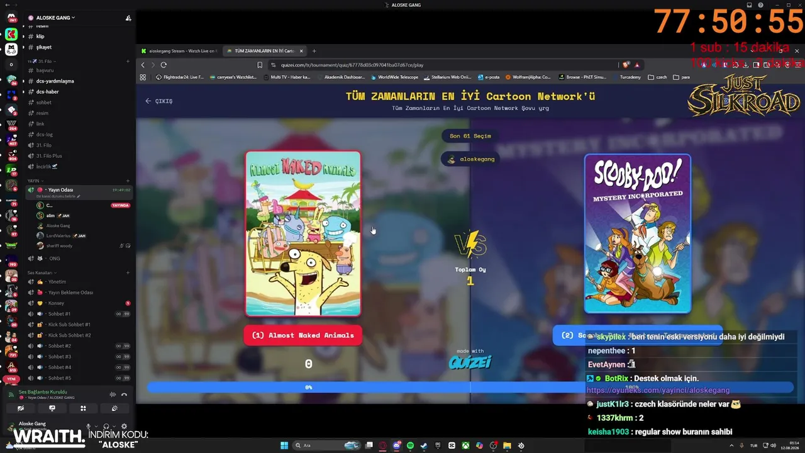Open File Explorer from the taskbar
This screenshot has width=805, height=453.
507,445
